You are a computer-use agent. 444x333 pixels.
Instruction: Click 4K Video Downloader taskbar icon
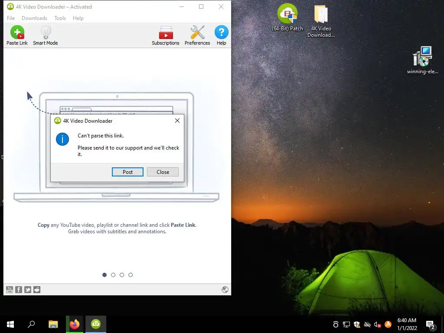coord(96,324)
